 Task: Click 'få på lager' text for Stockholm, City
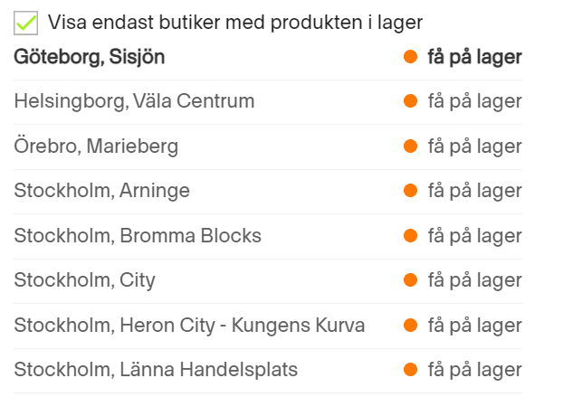pos(474,280)
